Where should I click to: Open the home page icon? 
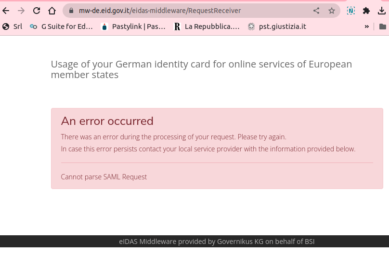(x=52, y=11)
